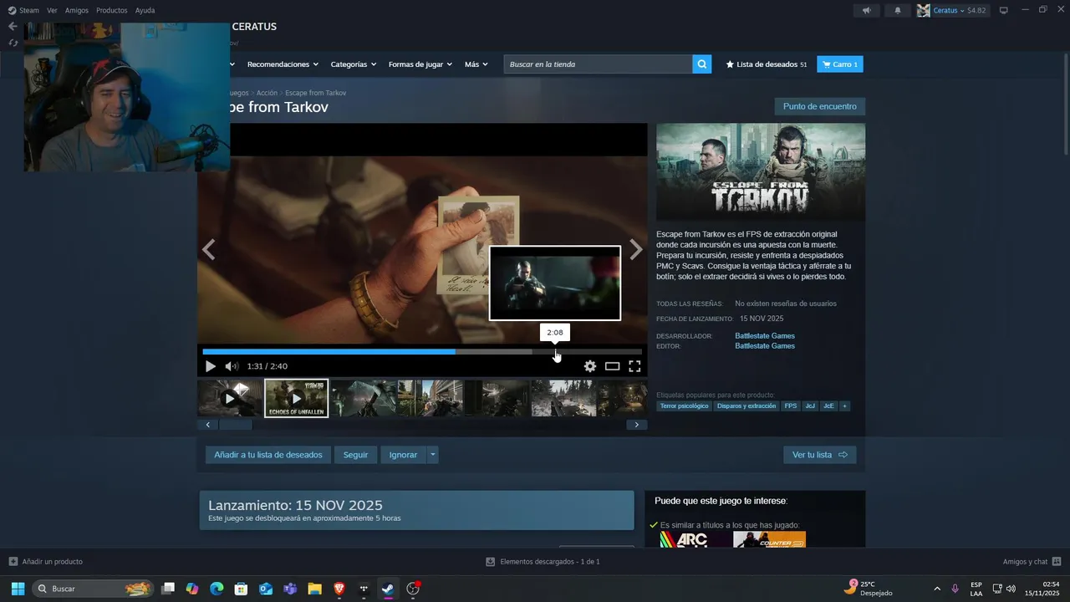
Task: Click Añadir a tu lista de deseados
Action: [x=268, y=455]
